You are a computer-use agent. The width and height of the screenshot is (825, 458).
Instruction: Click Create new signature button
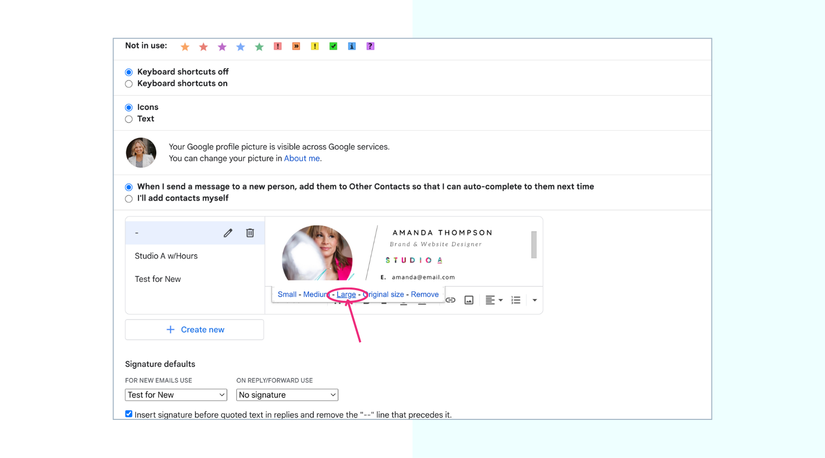pos(195,329)
